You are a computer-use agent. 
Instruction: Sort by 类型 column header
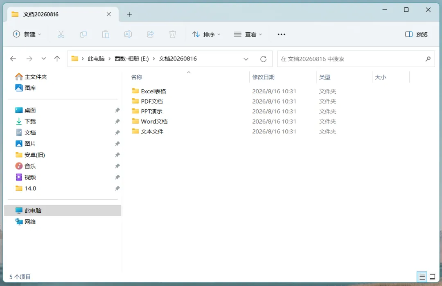325,77
